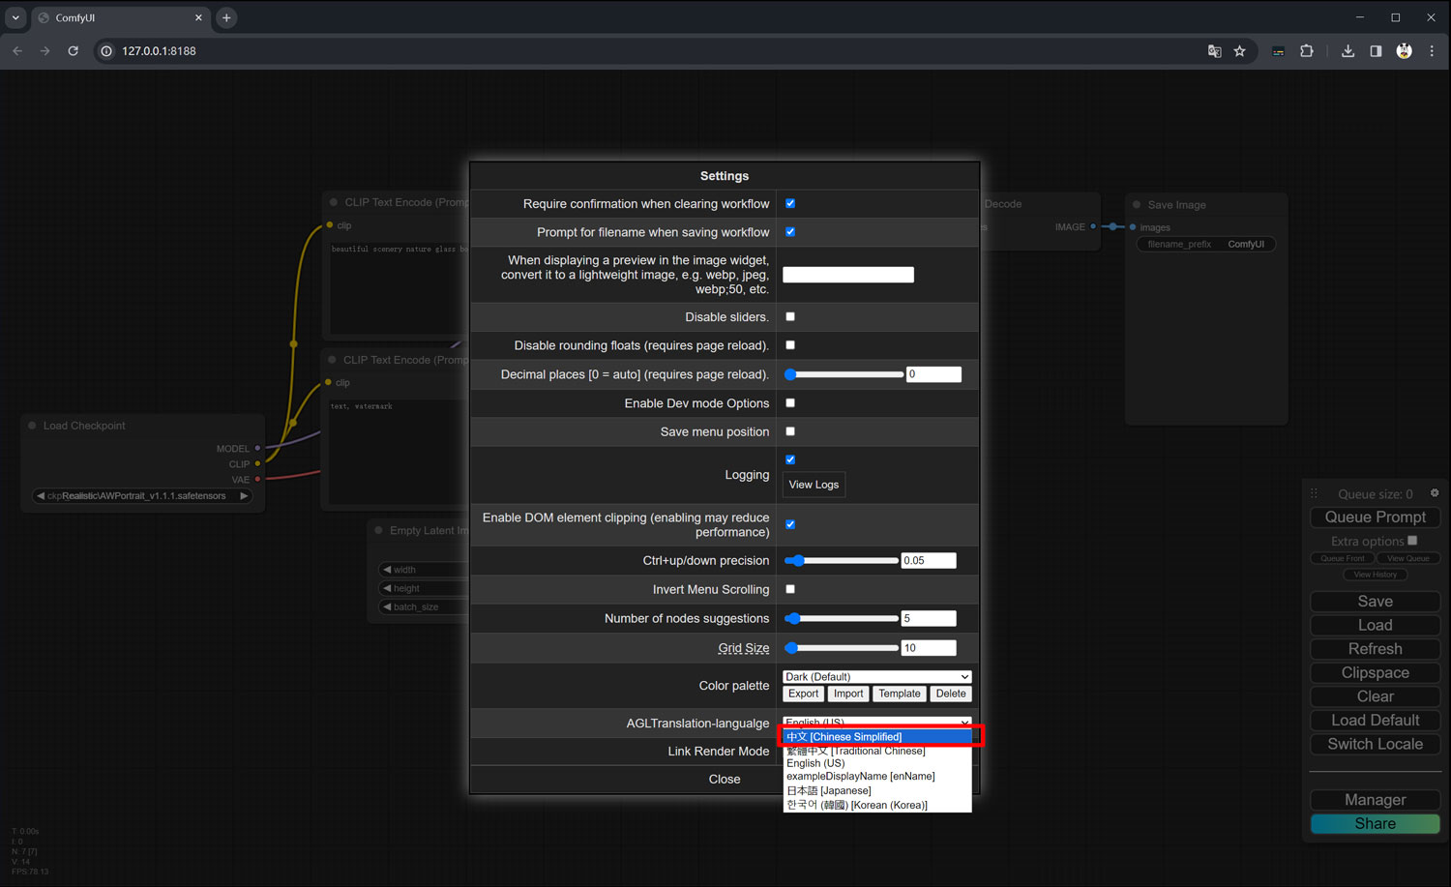Click the Google Translate icon in address bar
1451x887 pixels.
(1214, 51)
